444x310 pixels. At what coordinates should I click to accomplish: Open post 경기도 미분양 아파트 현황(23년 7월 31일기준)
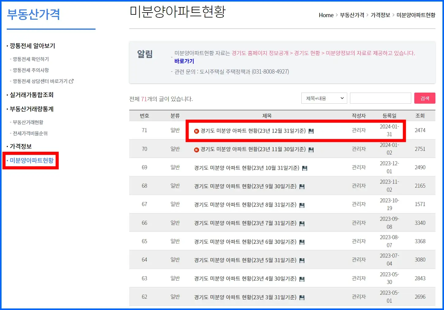tap(245, 223)
